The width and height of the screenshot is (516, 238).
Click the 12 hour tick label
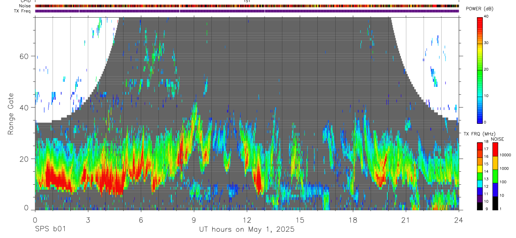[247, 220]
